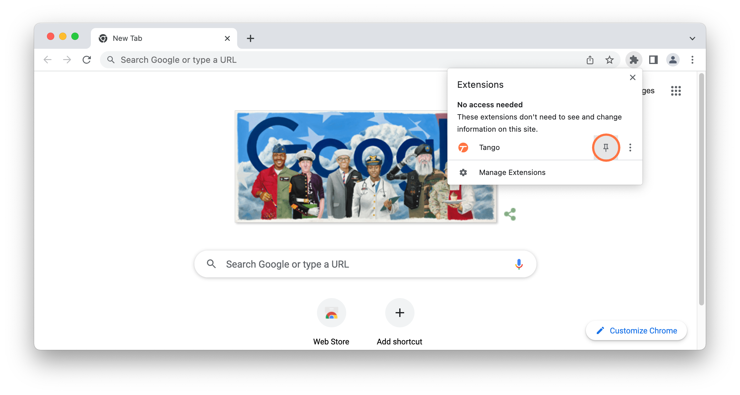This screenshot has height=395, width=740.
Task: Click the Manage Extensions gear icon
Action: [x=463, y=173]
